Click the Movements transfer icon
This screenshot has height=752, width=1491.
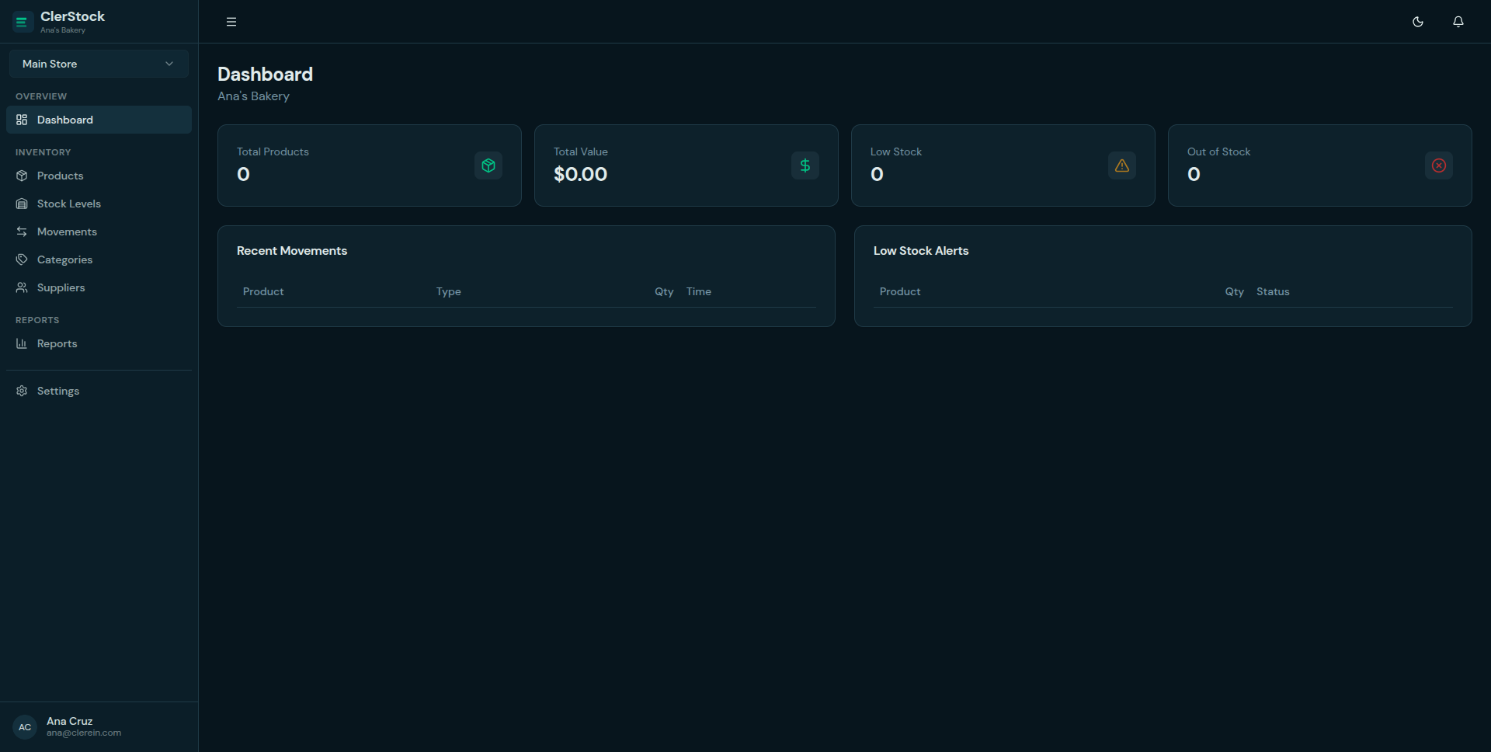coord(22,232)
